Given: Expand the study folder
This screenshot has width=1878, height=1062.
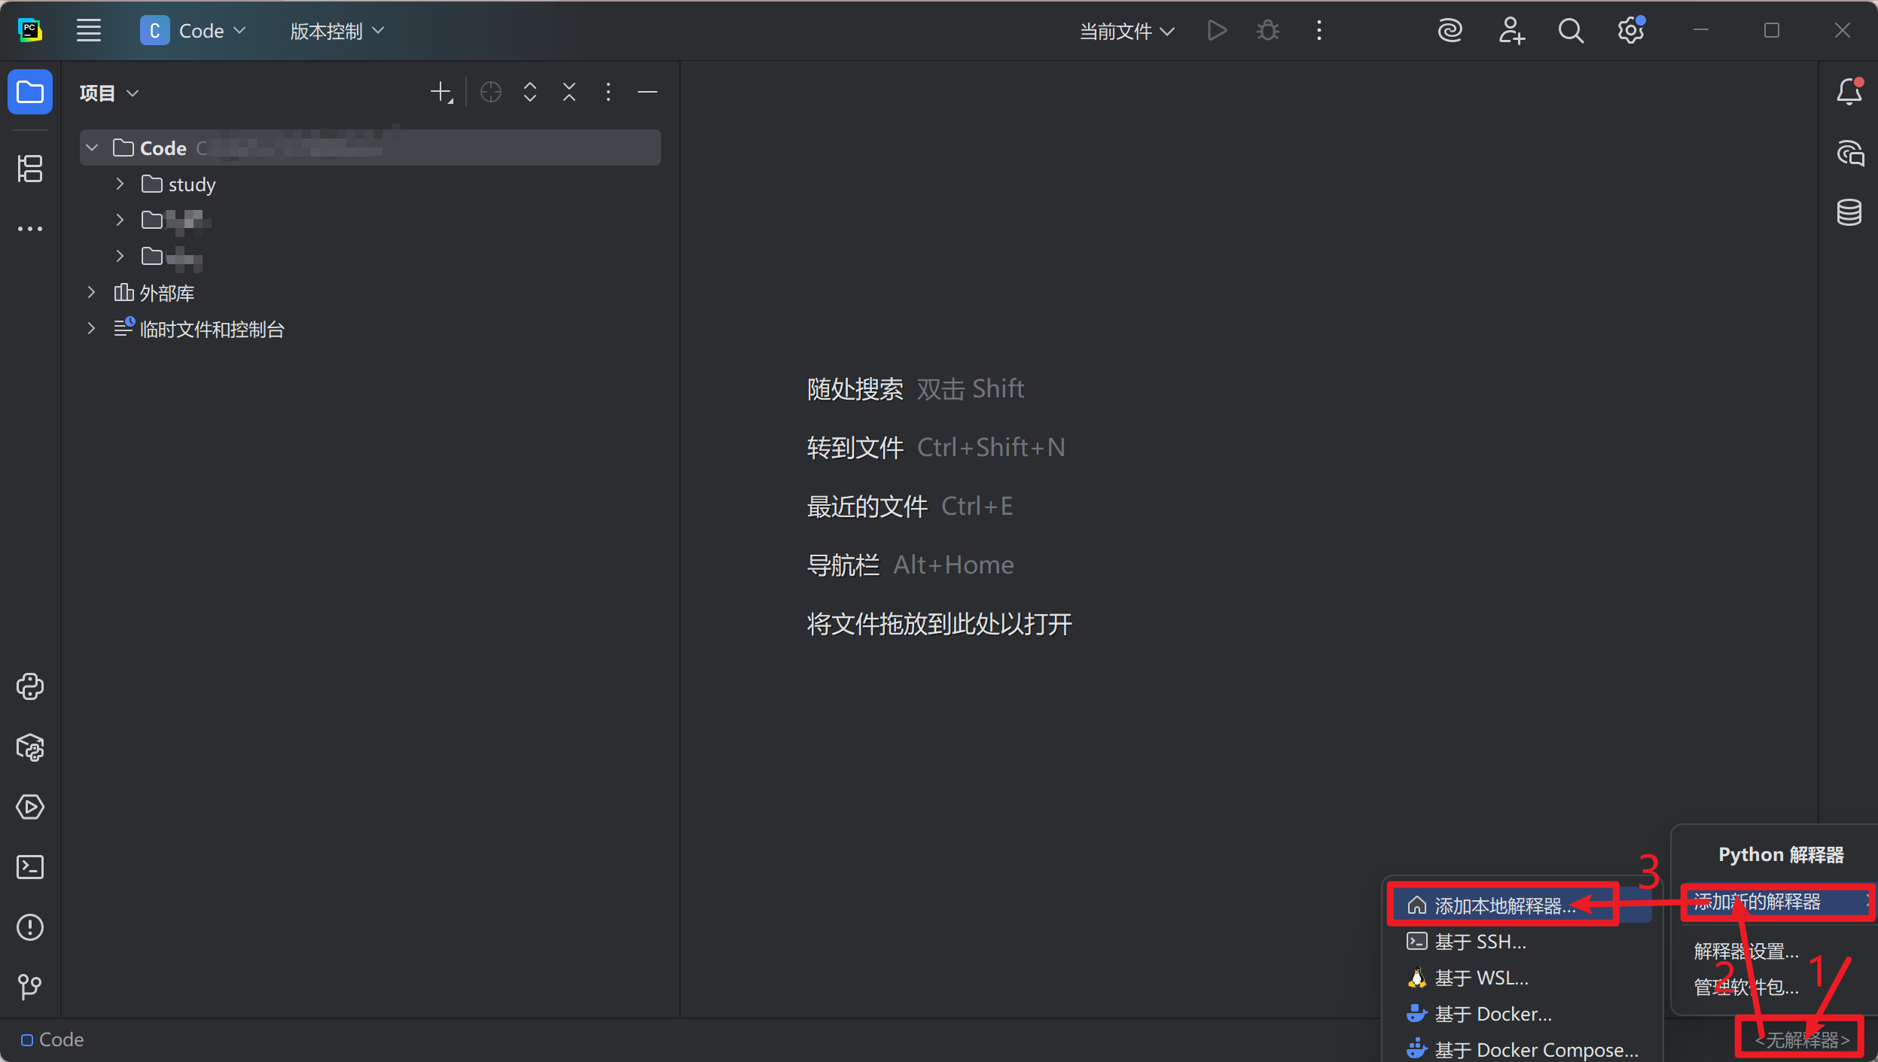Looking at the screenshot, I should [x=120, y=184].
